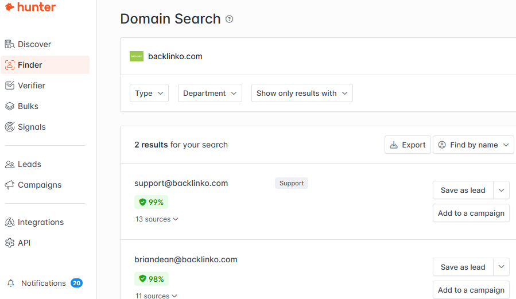Screen dimensions: 516x299
Task: Expand the 11 sources list
Action: pos(156,296)
